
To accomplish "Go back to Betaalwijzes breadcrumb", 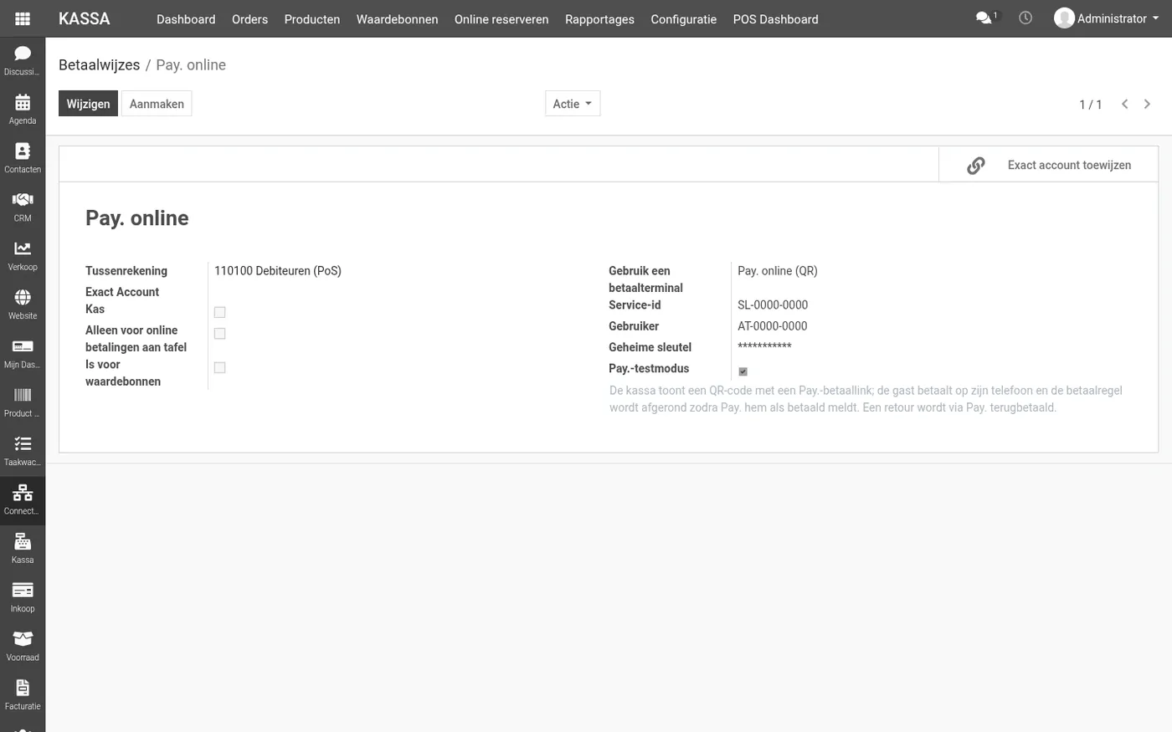I will 99,64.
